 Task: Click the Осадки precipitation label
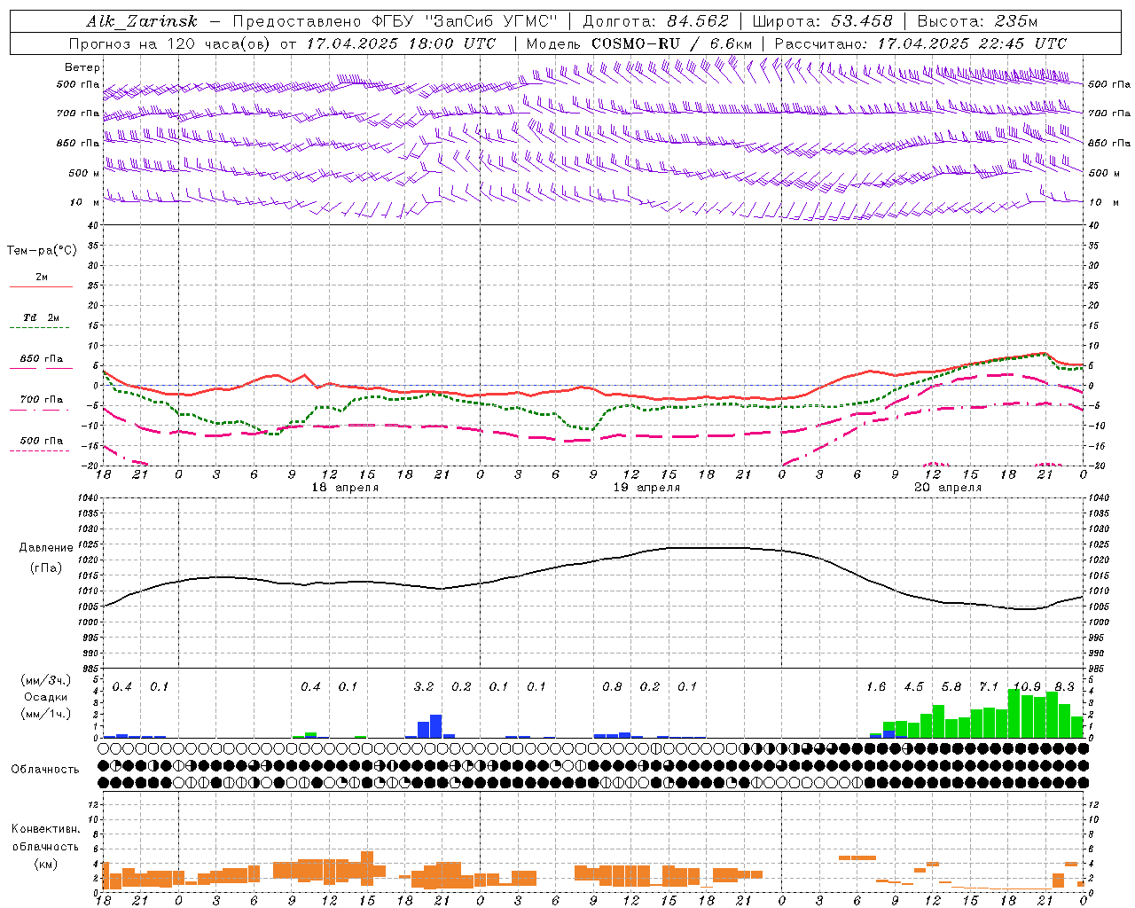[45, 697]
